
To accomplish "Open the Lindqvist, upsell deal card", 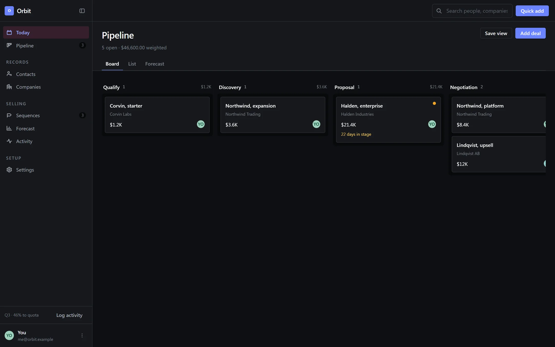I will point(498,154).
